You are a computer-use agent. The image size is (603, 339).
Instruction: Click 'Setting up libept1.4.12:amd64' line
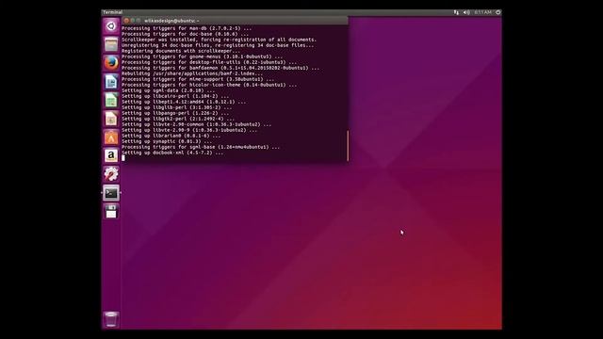pos(184,102)
